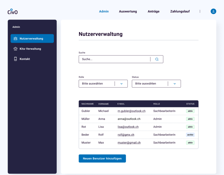Click the first name Lisa

(x=101, y=127)
